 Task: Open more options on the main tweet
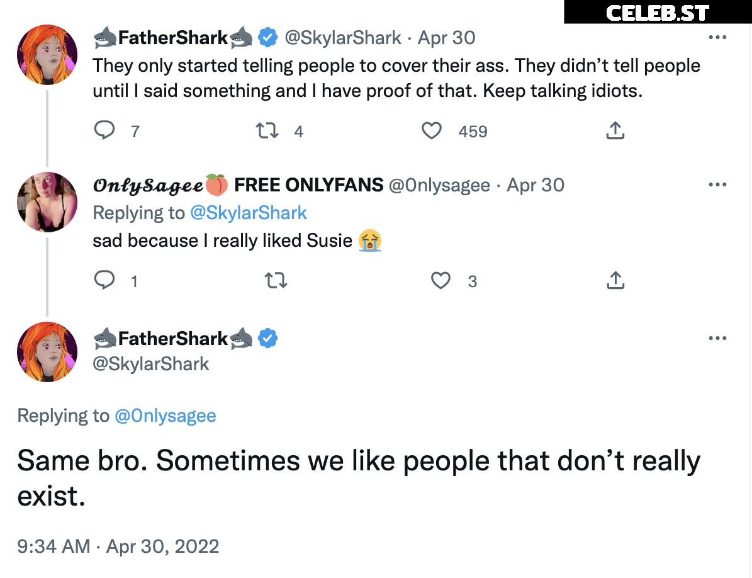[717, 338]
